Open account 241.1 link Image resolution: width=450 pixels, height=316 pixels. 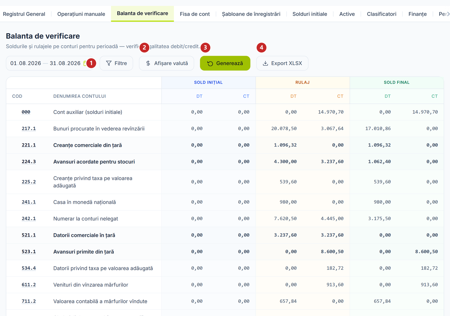29,202
